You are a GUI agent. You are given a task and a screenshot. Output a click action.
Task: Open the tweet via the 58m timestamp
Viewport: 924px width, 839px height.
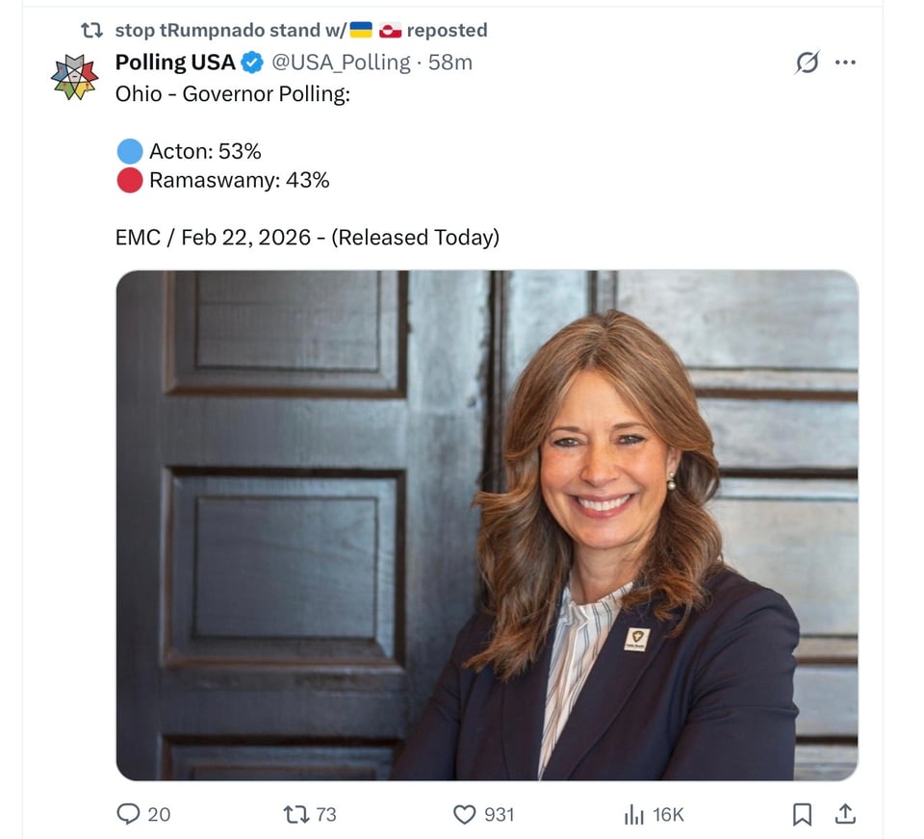[x=450, y=63]
